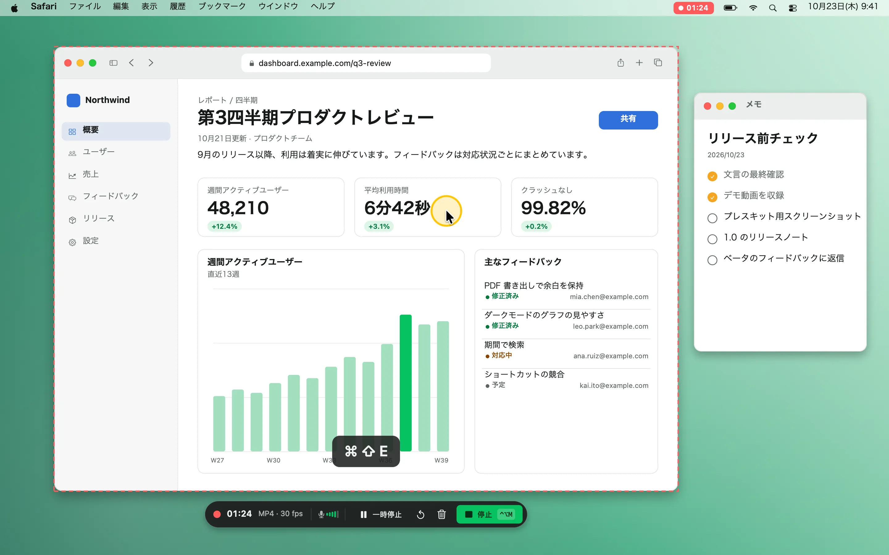Open the ブックマーク menu

click(222, 6)
